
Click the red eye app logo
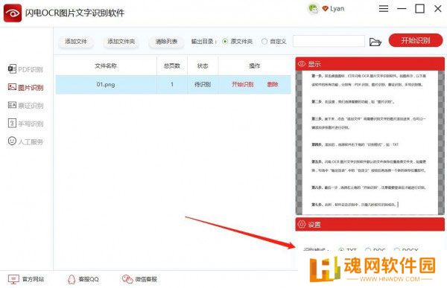point(13,13)
